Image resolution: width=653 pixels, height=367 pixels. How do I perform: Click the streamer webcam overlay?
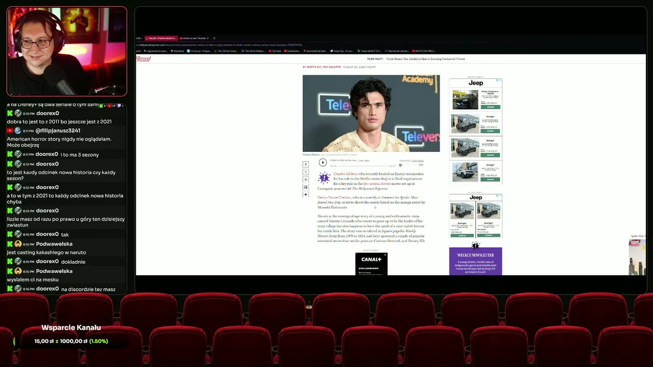click(67, 51)
